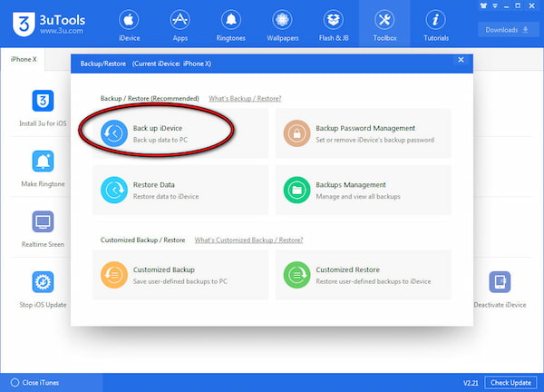Click the Back up iDevice blue icon
This screenshot has height=392, width=544.
click(x=114, y=133)
